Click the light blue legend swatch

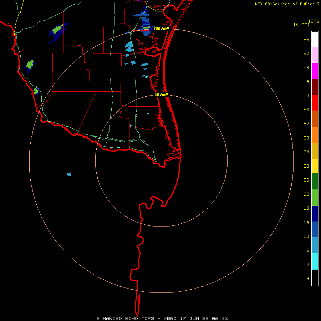coord(315,245)
